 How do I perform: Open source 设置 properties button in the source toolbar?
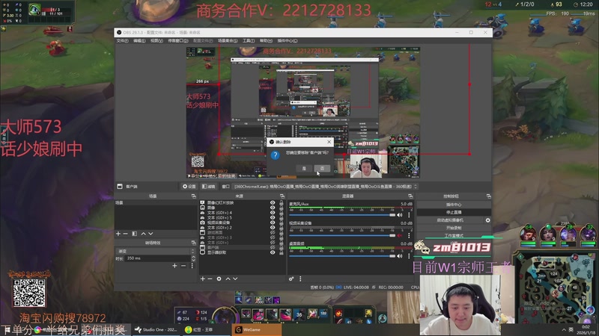[189, 186]
